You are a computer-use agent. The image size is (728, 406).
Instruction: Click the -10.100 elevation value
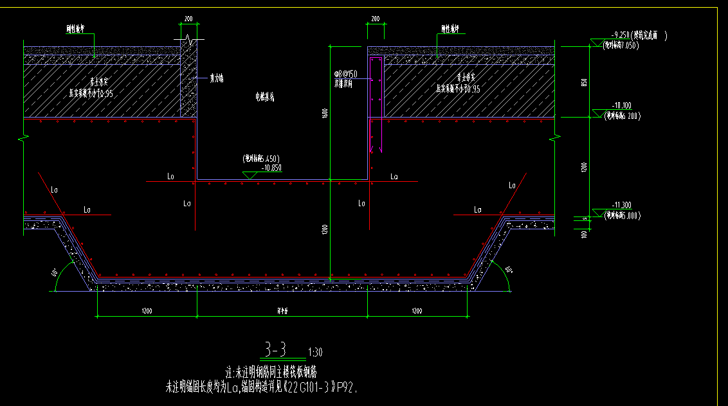click(x=622, y=106)
